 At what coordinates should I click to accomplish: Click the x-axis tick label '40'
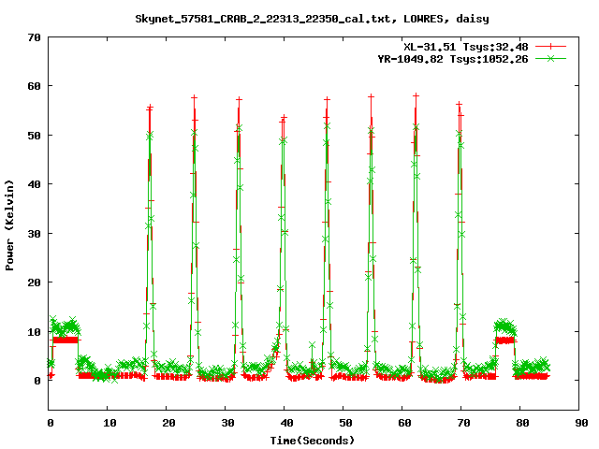tap(286, 423)
